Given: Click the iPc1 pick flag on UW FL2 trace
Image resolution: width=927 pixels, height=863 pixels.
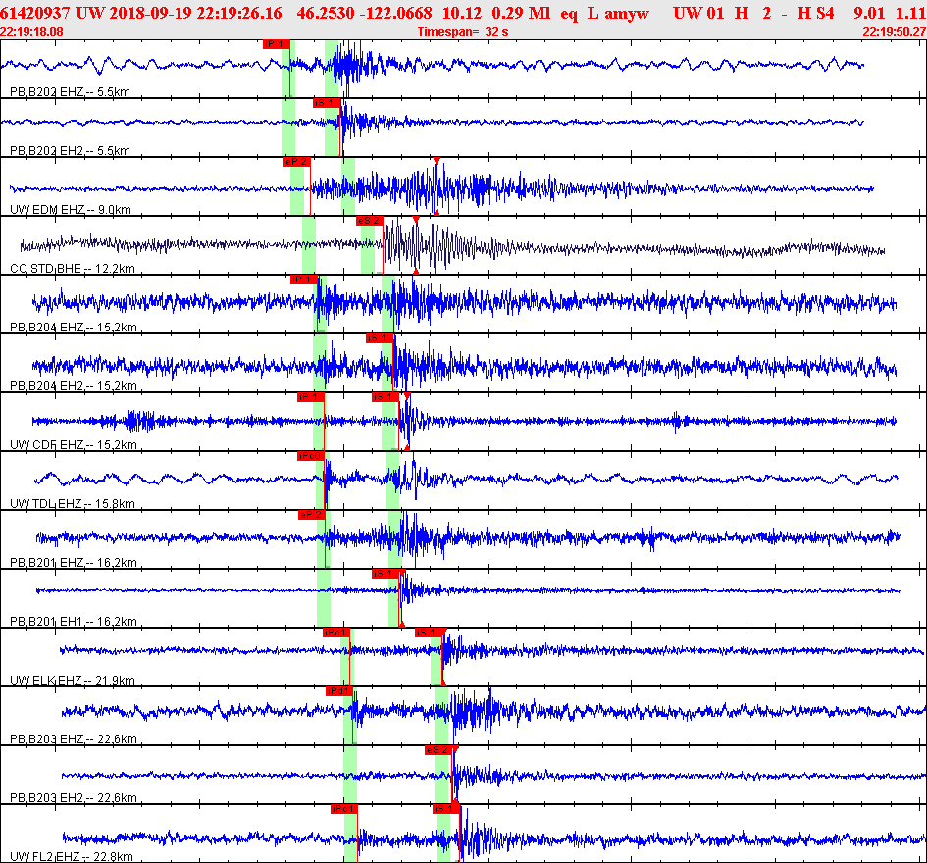Looking at the screenshot, I should (344, 809).
